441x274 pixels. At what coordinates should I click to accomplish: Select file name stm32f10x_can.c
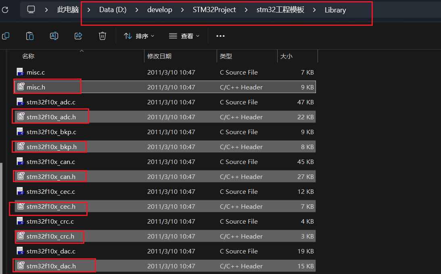(x=51, y=162)
